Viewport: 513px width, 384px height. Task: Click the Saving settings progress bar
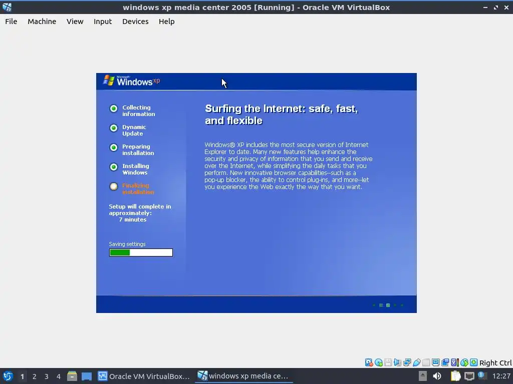pyautogui.click(x=141, y=252)
